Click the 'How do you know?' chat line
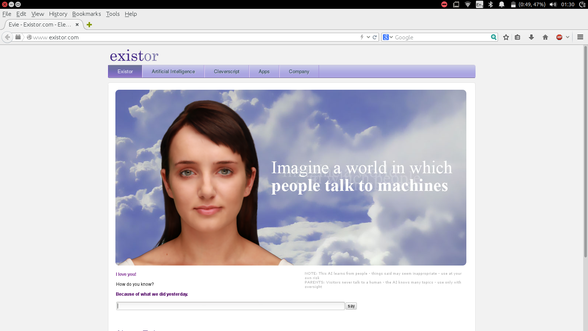This screenshot has width=588, height=331. pyautogui.click(x=135, y=284)
